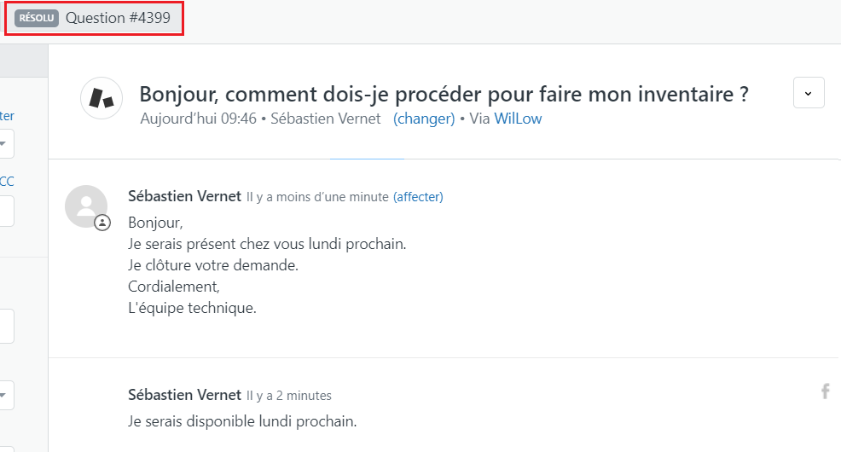The width and height of the screenshot is (841, 452).
Task: Expand the upper dropdown in the left sidebar
Action: (5, 143)
